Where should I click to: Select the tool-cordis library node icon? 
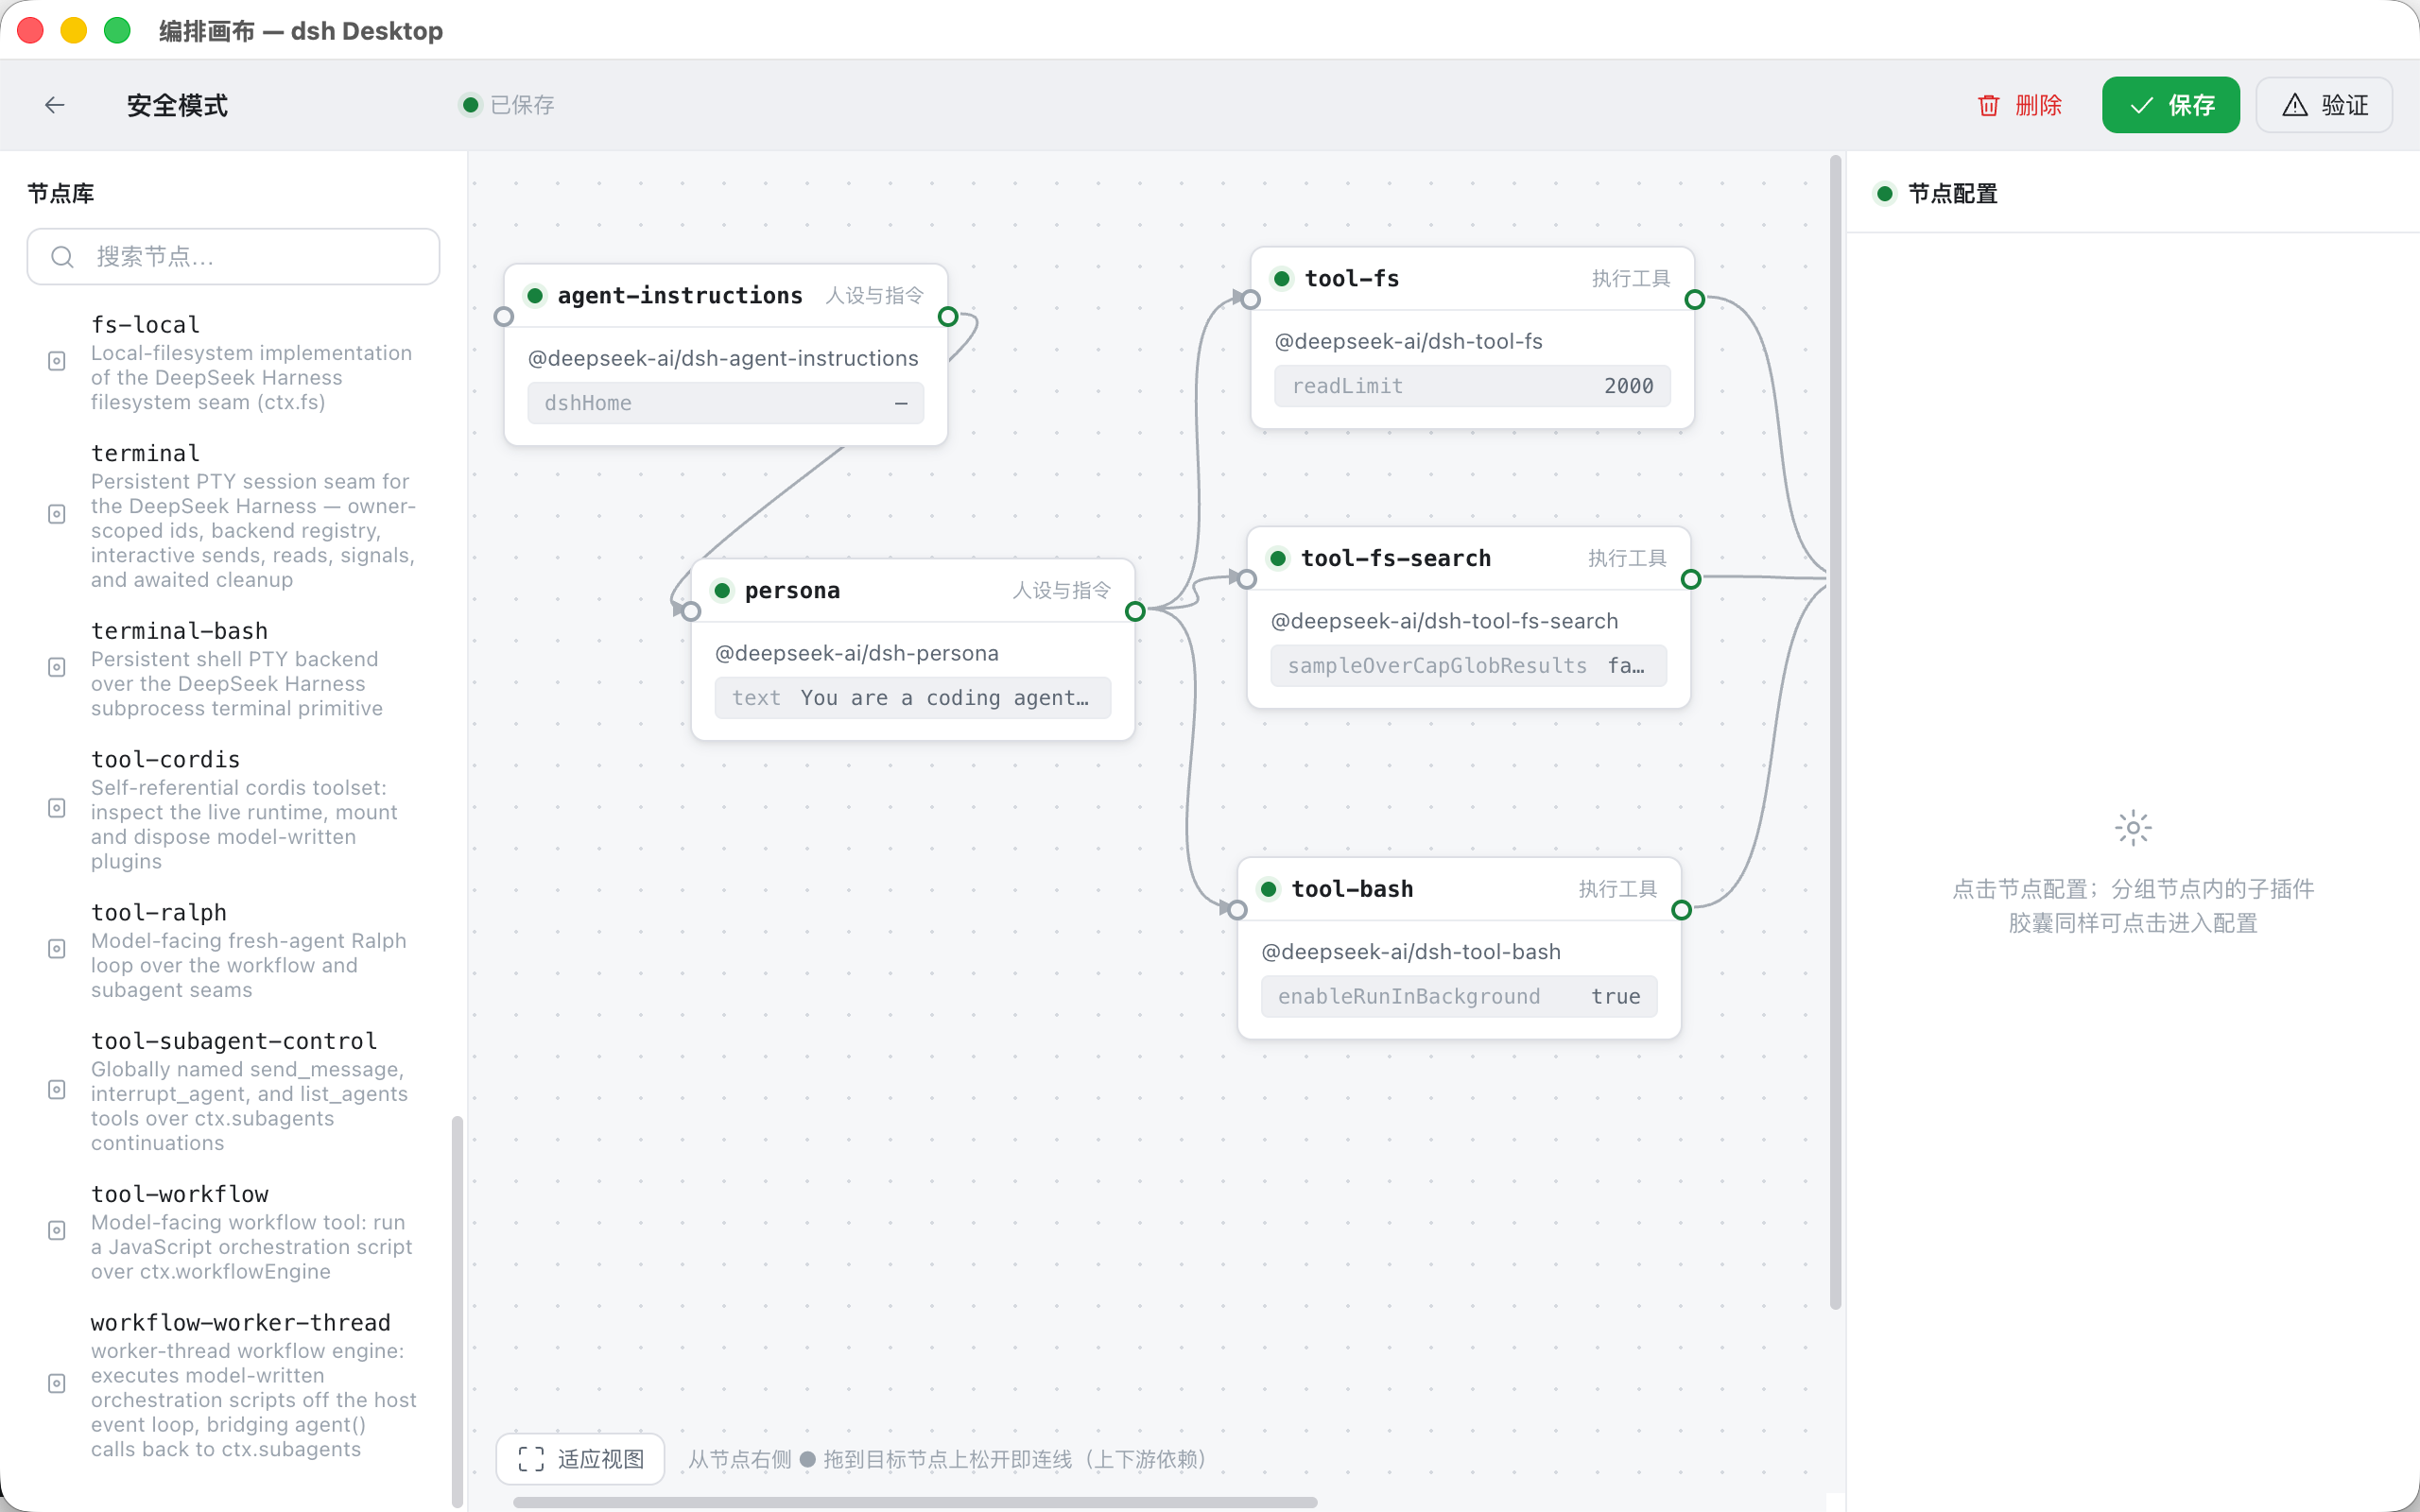pyautogui.click(x=57, y=808)
